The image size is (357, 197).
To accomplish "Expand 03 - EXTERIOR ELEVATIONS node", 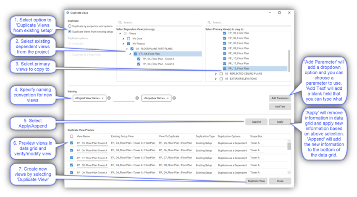I will 216,79.
